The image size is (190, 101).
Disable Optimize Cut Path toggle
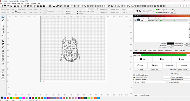[134, 80]
